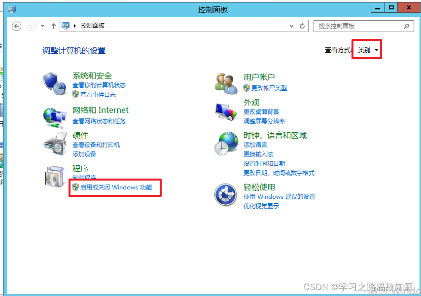Screen dimensions: 421x296
Task: Open 网络和 Internet category heading
Action: 101,110
